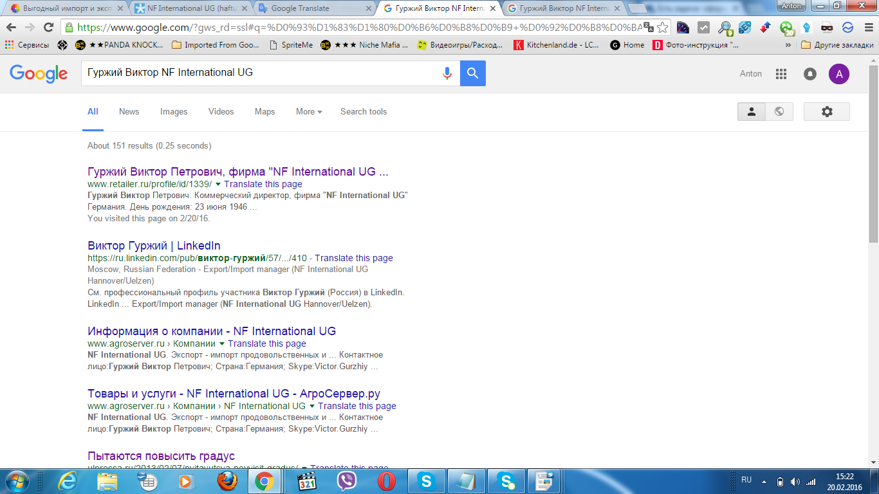The width and height of the screenshot is (879, 494).
Task: Click the blue search magnifier button
Action: point(473,73)
